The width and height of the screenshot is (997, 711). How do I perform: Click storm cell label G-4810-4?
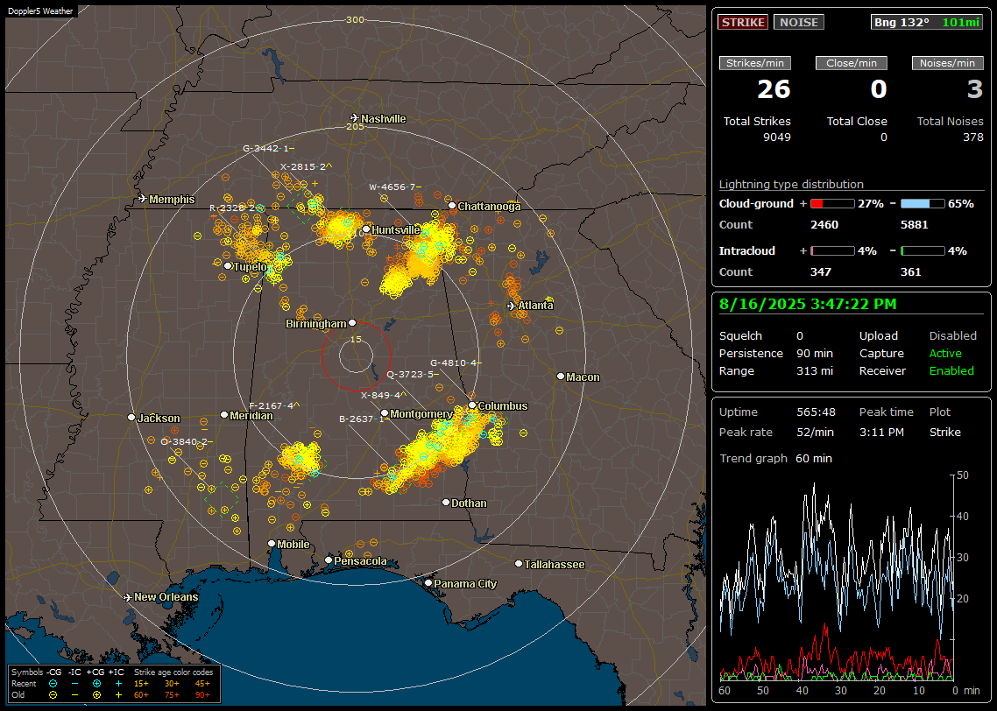(x=456, y=363)
